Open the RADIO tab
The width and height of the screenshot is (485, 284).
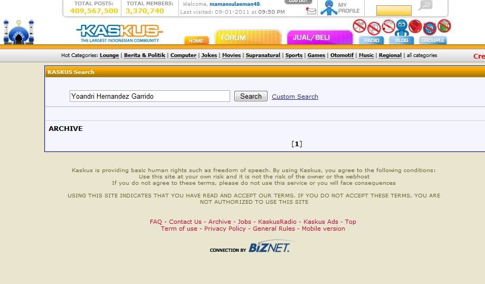click(372, 40)
